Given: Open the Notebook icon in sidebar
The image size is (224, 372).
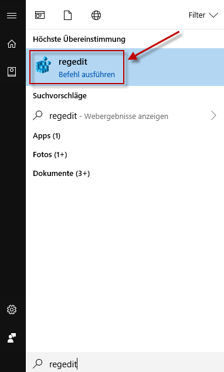Looking at the screenshot, I should point(12,72).
